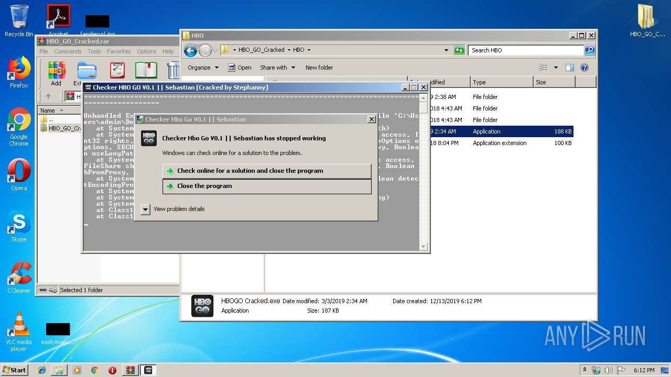Sort files by Type column
The image size is (671, 377).
(501, 82)
